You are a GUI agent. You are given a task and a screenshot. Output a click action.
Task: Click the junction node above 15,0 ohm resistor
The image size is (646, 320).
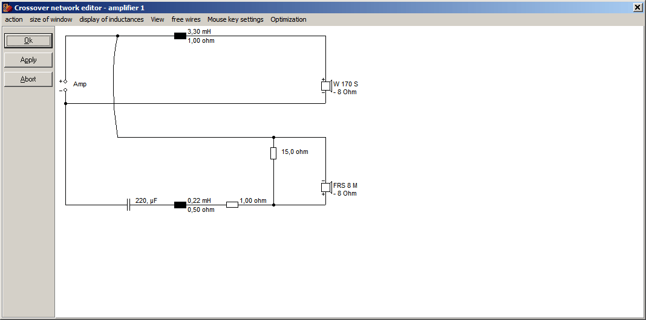click(x=273, y=138)
